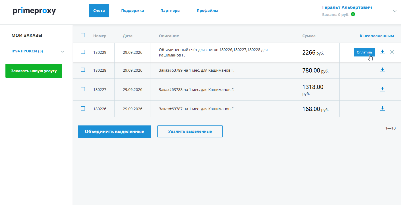
Task: Delete invoice 180229 with the X icon
Action: (392, 52)
